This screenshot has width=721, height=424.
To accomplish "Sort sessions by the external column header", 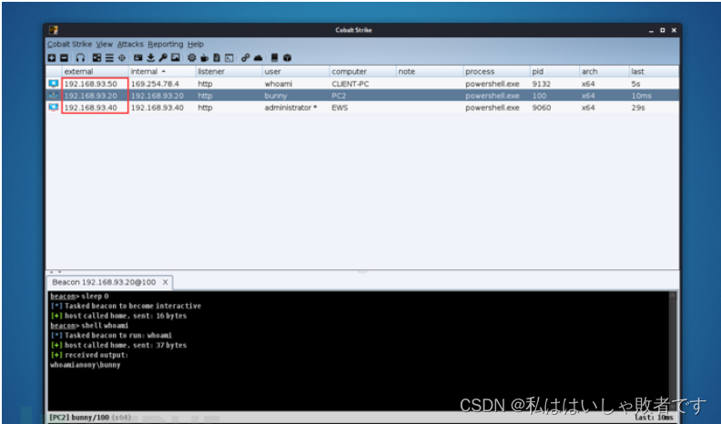I will [95, 71].
